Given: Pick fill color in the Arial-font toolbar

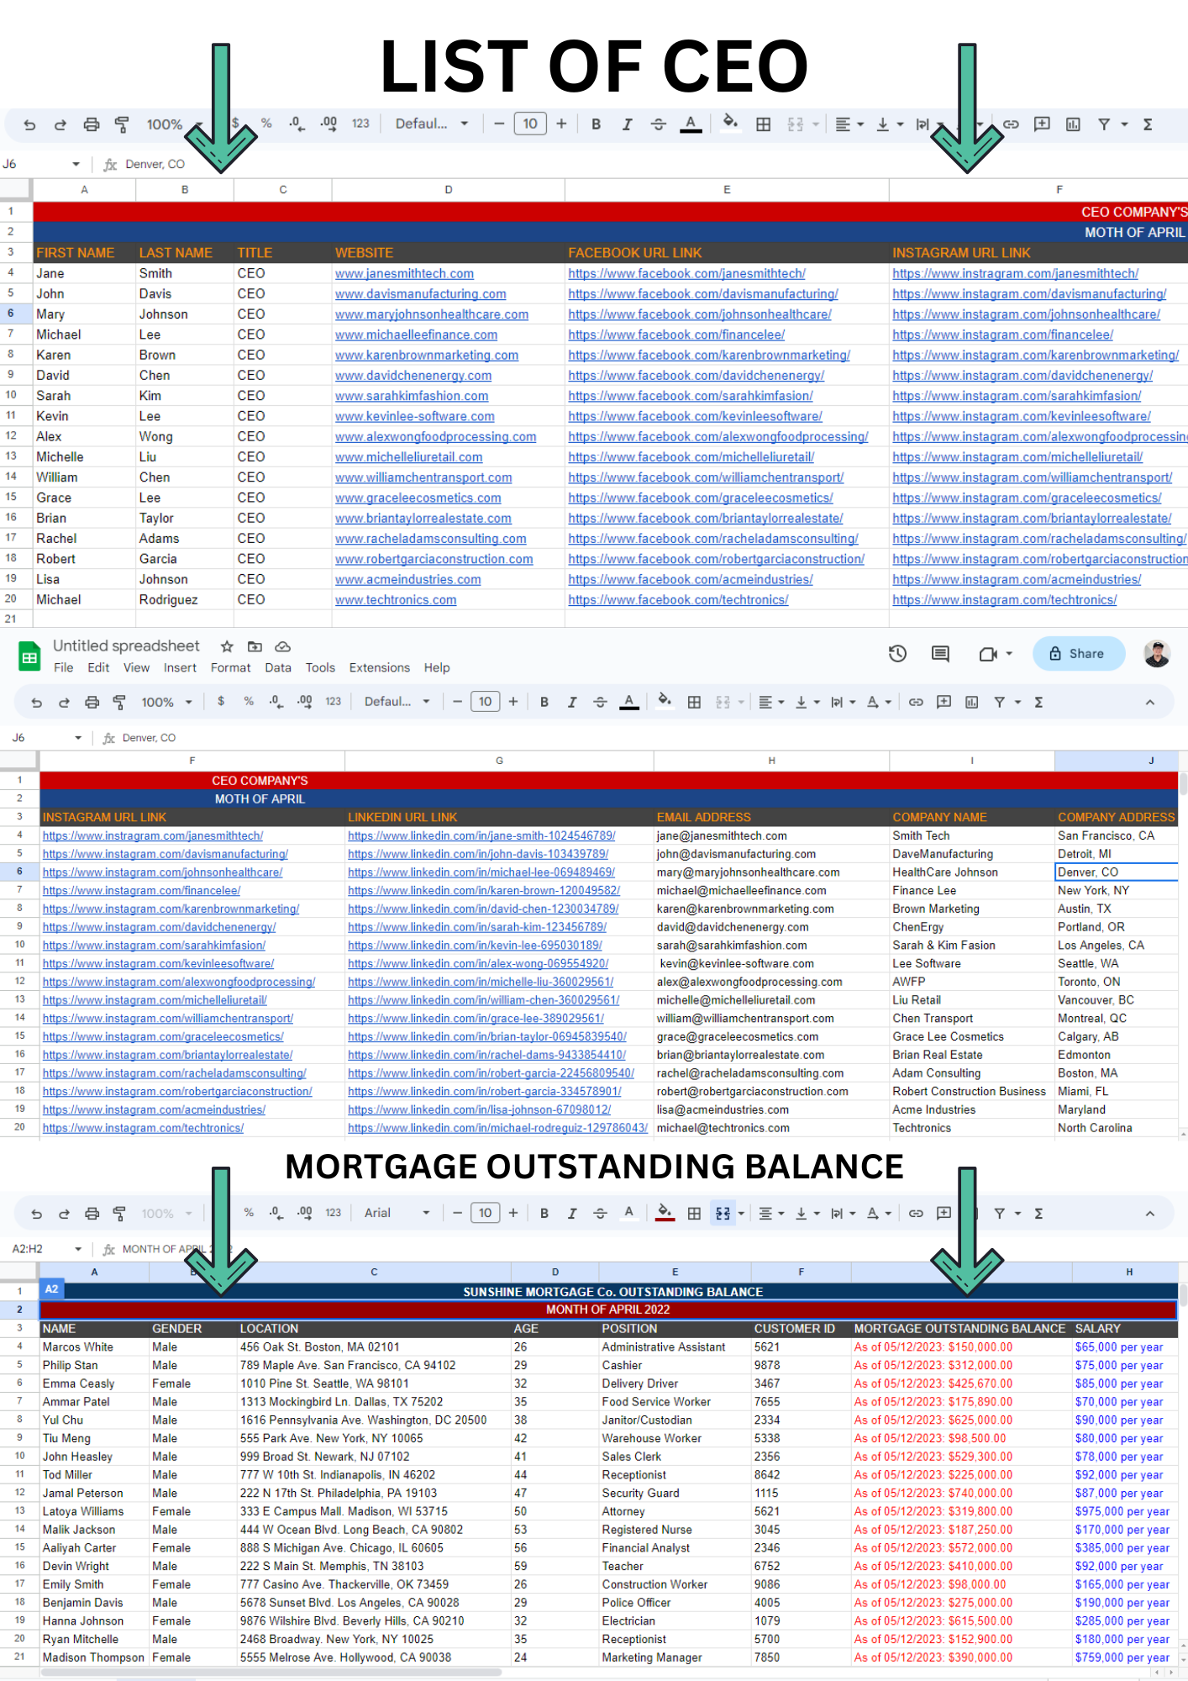Looking at the screenshot, I should pos(664,1212).
